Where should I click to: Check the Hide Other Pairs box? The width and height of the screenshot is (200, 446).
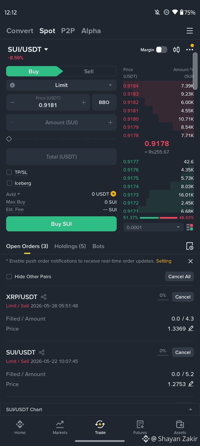[9, 277]
